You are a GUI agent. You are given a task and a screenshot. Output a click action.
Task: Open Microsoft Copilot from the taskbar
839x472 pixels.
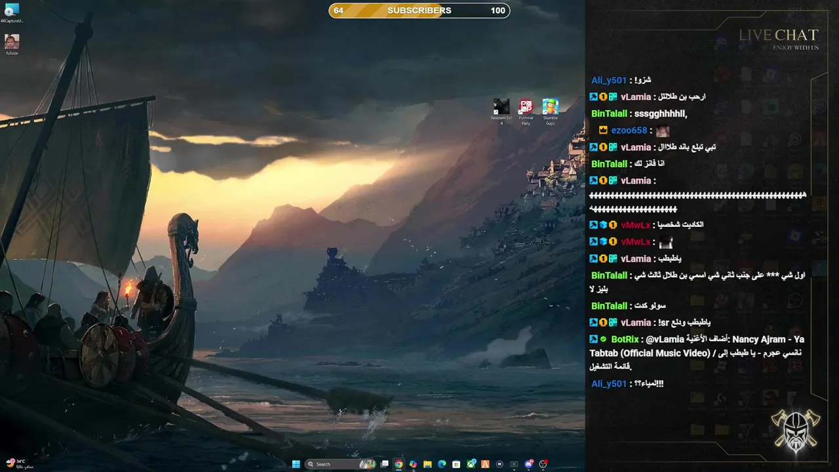(413, 464)
